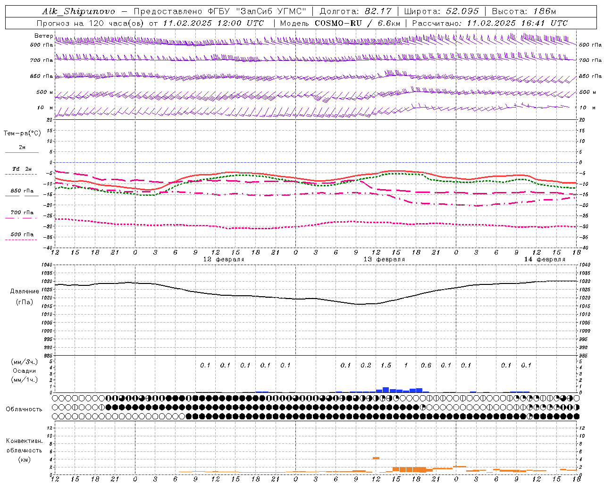The image size is (604, 483).
Task: Click the 12 февраля date label
Action: [x=224, y=259]
